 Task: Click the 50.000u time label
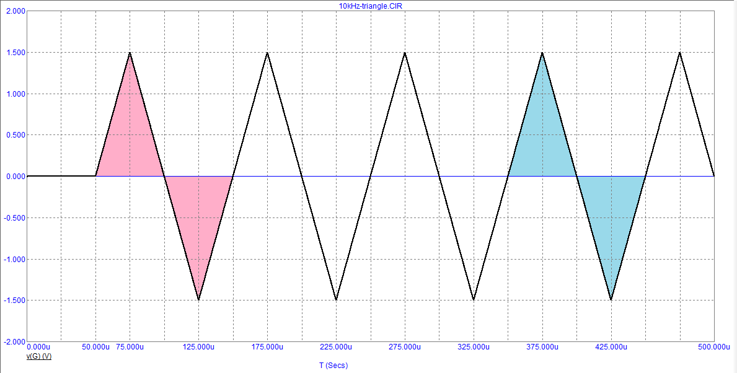(96, 347)
